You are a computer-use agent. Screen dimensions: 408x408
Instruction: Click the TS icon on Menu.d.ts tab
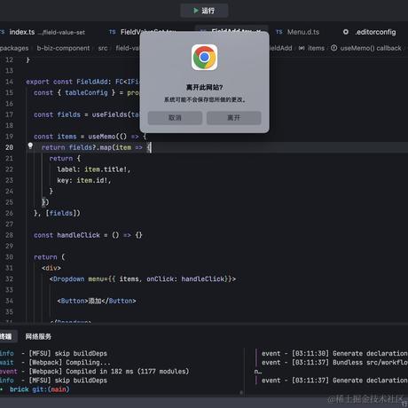(x=279, y=32)
